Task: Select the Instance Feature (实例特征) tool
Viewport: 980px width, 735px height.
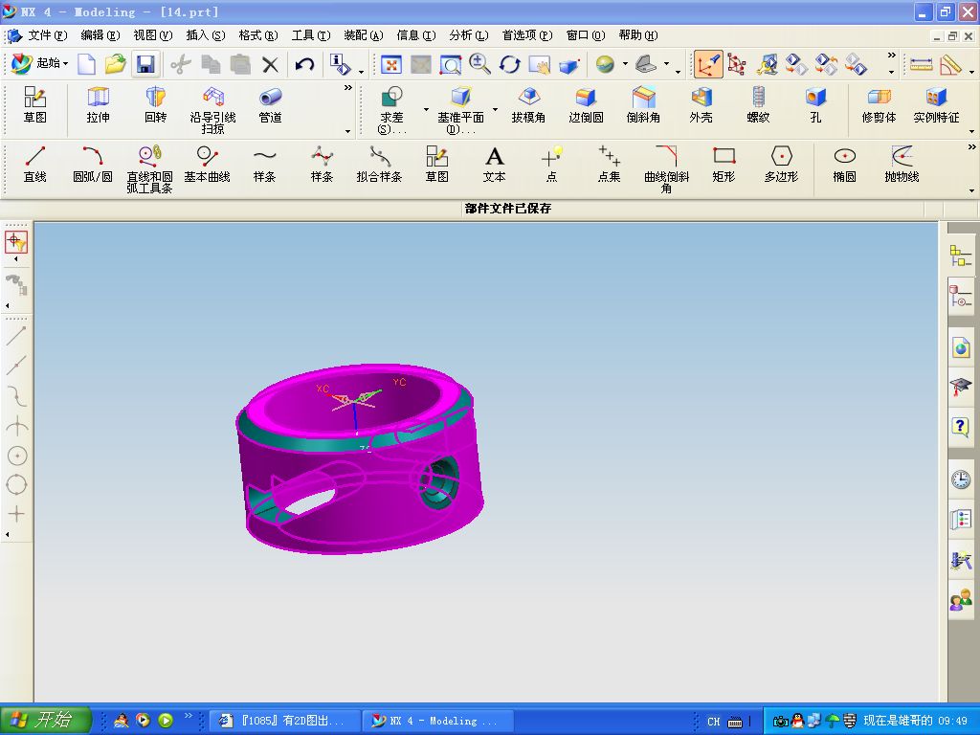Action: click(x=936, y=105)
